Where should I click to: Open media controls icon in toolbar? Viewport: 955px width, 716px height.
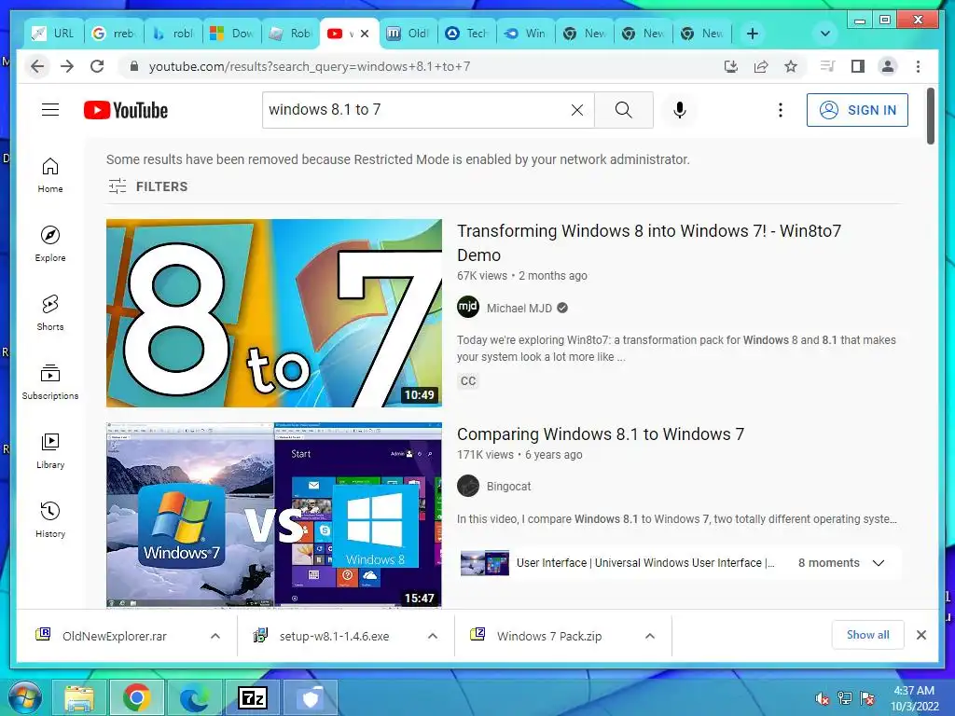pyautogui.click(x=827, y=66)
